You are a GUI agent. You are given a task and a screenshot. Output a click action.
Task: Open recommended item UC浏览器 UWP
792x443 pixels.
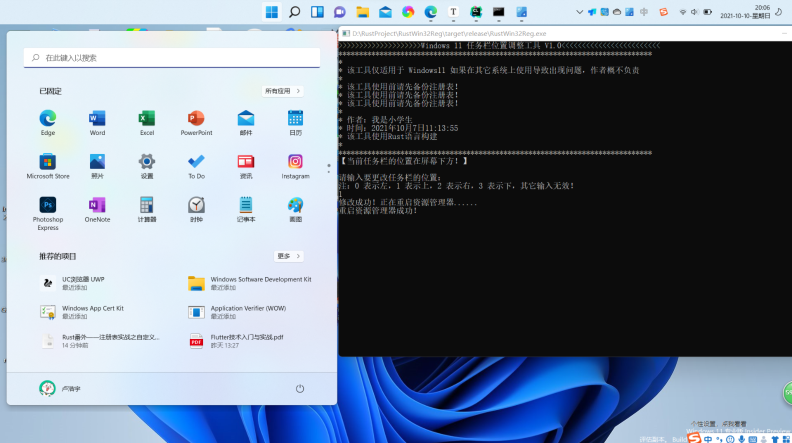pos(97,283)
